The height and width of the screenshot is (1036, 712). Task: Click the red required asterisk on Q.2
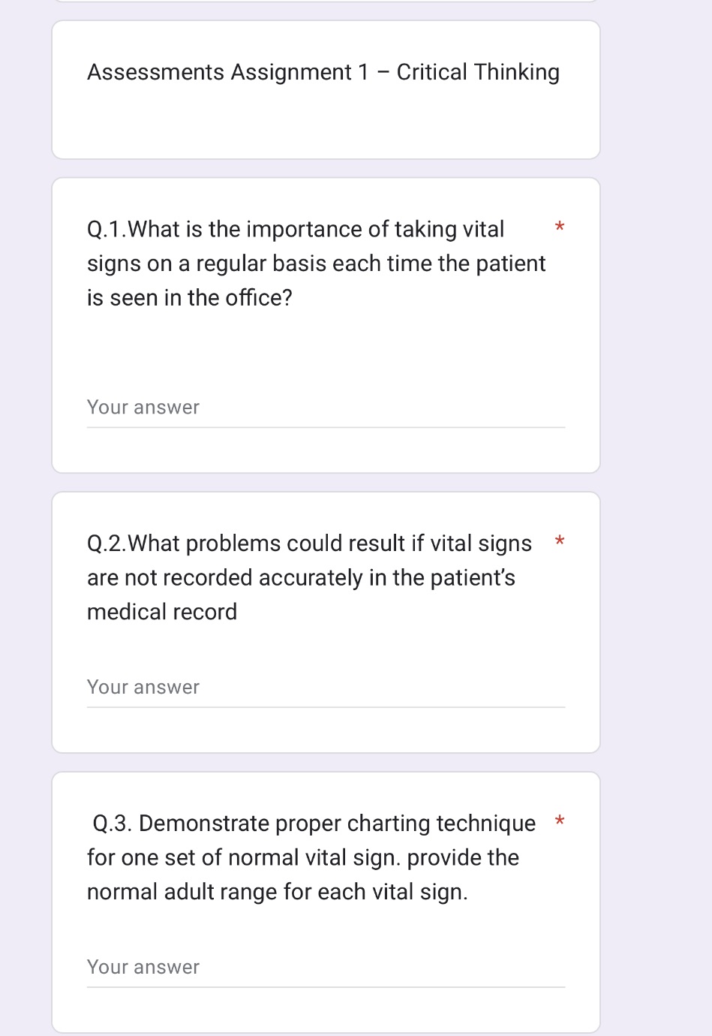[559, 541]
